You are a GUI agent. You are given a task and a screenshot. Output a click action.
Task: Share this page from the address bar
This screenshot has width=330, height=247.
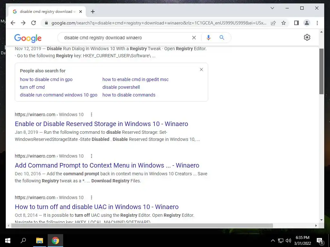pos(273,23)
